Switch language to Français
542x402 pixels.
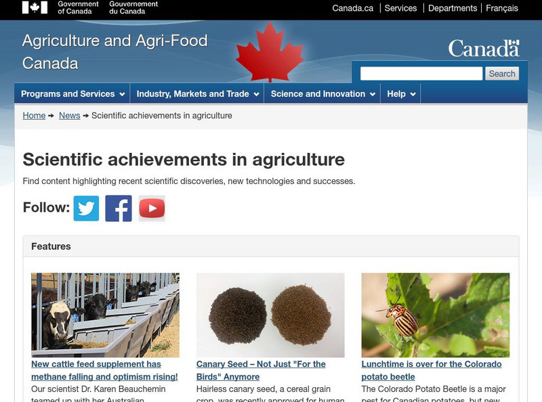tap(502, 8)
